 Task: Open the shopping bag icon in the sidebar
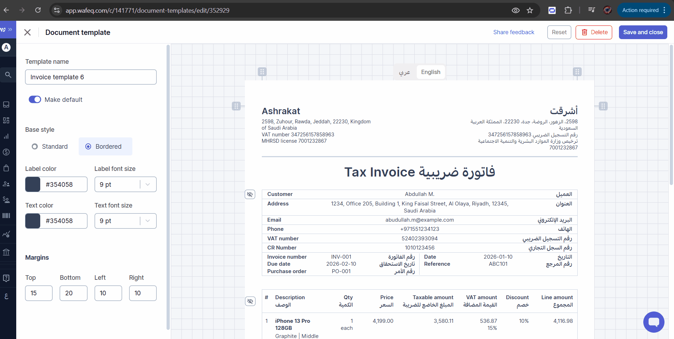(x=6, y=168)
